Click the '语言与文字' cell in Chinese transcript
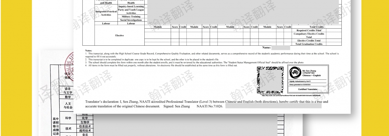This screenshot has width=389, height=136. 68,90
